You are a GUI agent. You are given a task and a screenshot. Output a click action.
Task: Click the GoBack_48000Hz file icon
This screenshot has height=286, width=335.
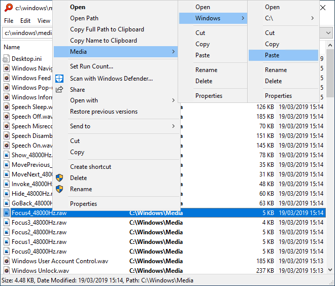point(7,203)
